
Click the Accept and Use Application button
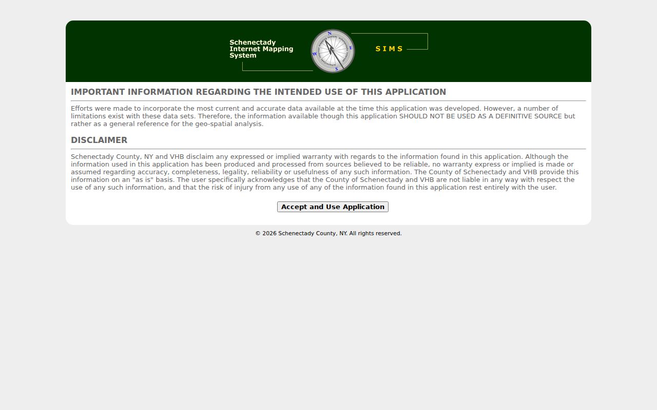pos(333,207)
